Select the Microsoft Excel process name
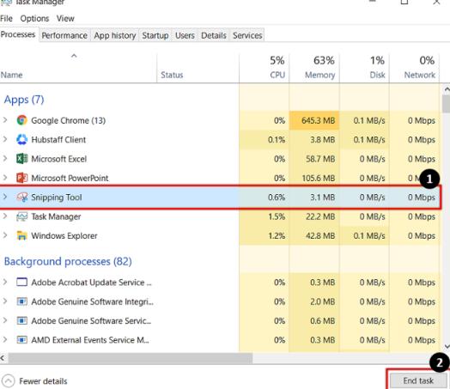The image size is (450, 389). [x=59, y=159]
